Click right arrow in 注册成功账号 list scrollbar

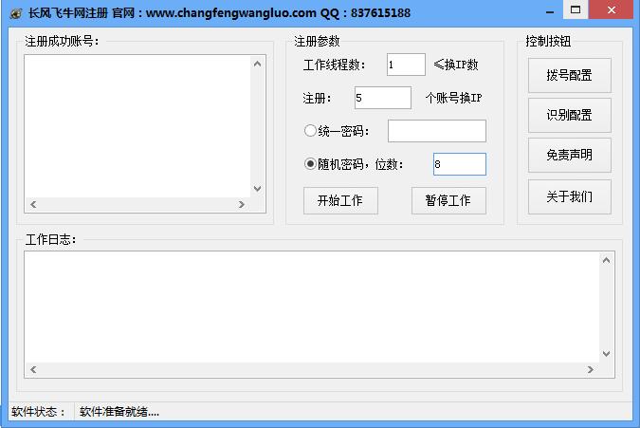(x=242, y=204)
